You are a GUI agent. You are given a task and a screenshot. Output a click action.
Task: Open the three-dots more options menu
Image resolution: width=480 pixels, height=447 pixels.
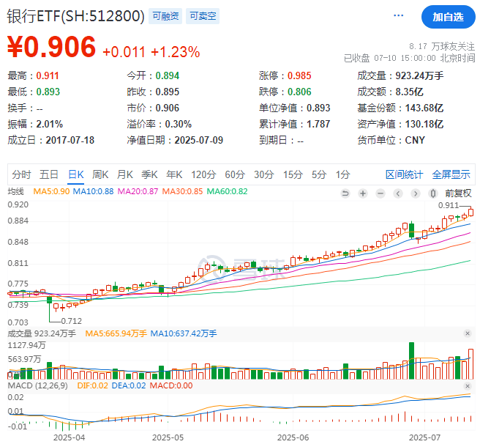click(398, 15)
